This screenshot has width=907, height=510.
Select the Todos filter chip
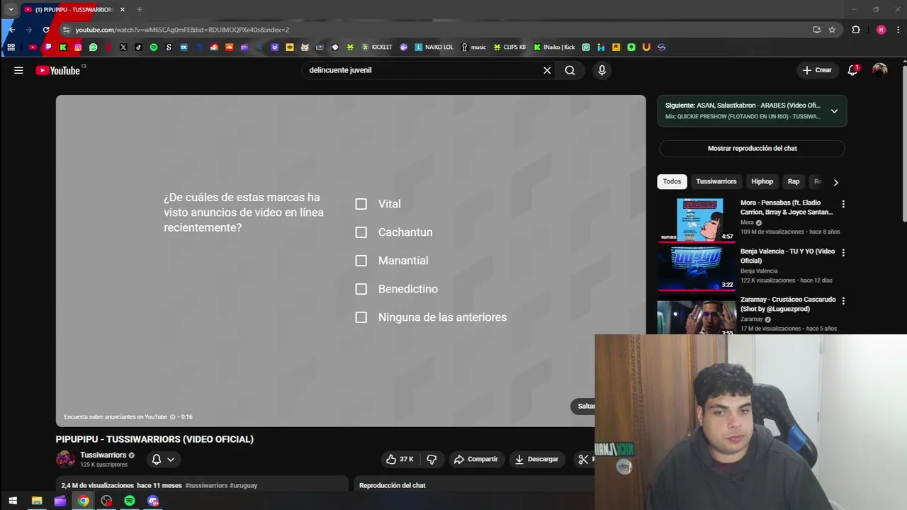point(672,181)
